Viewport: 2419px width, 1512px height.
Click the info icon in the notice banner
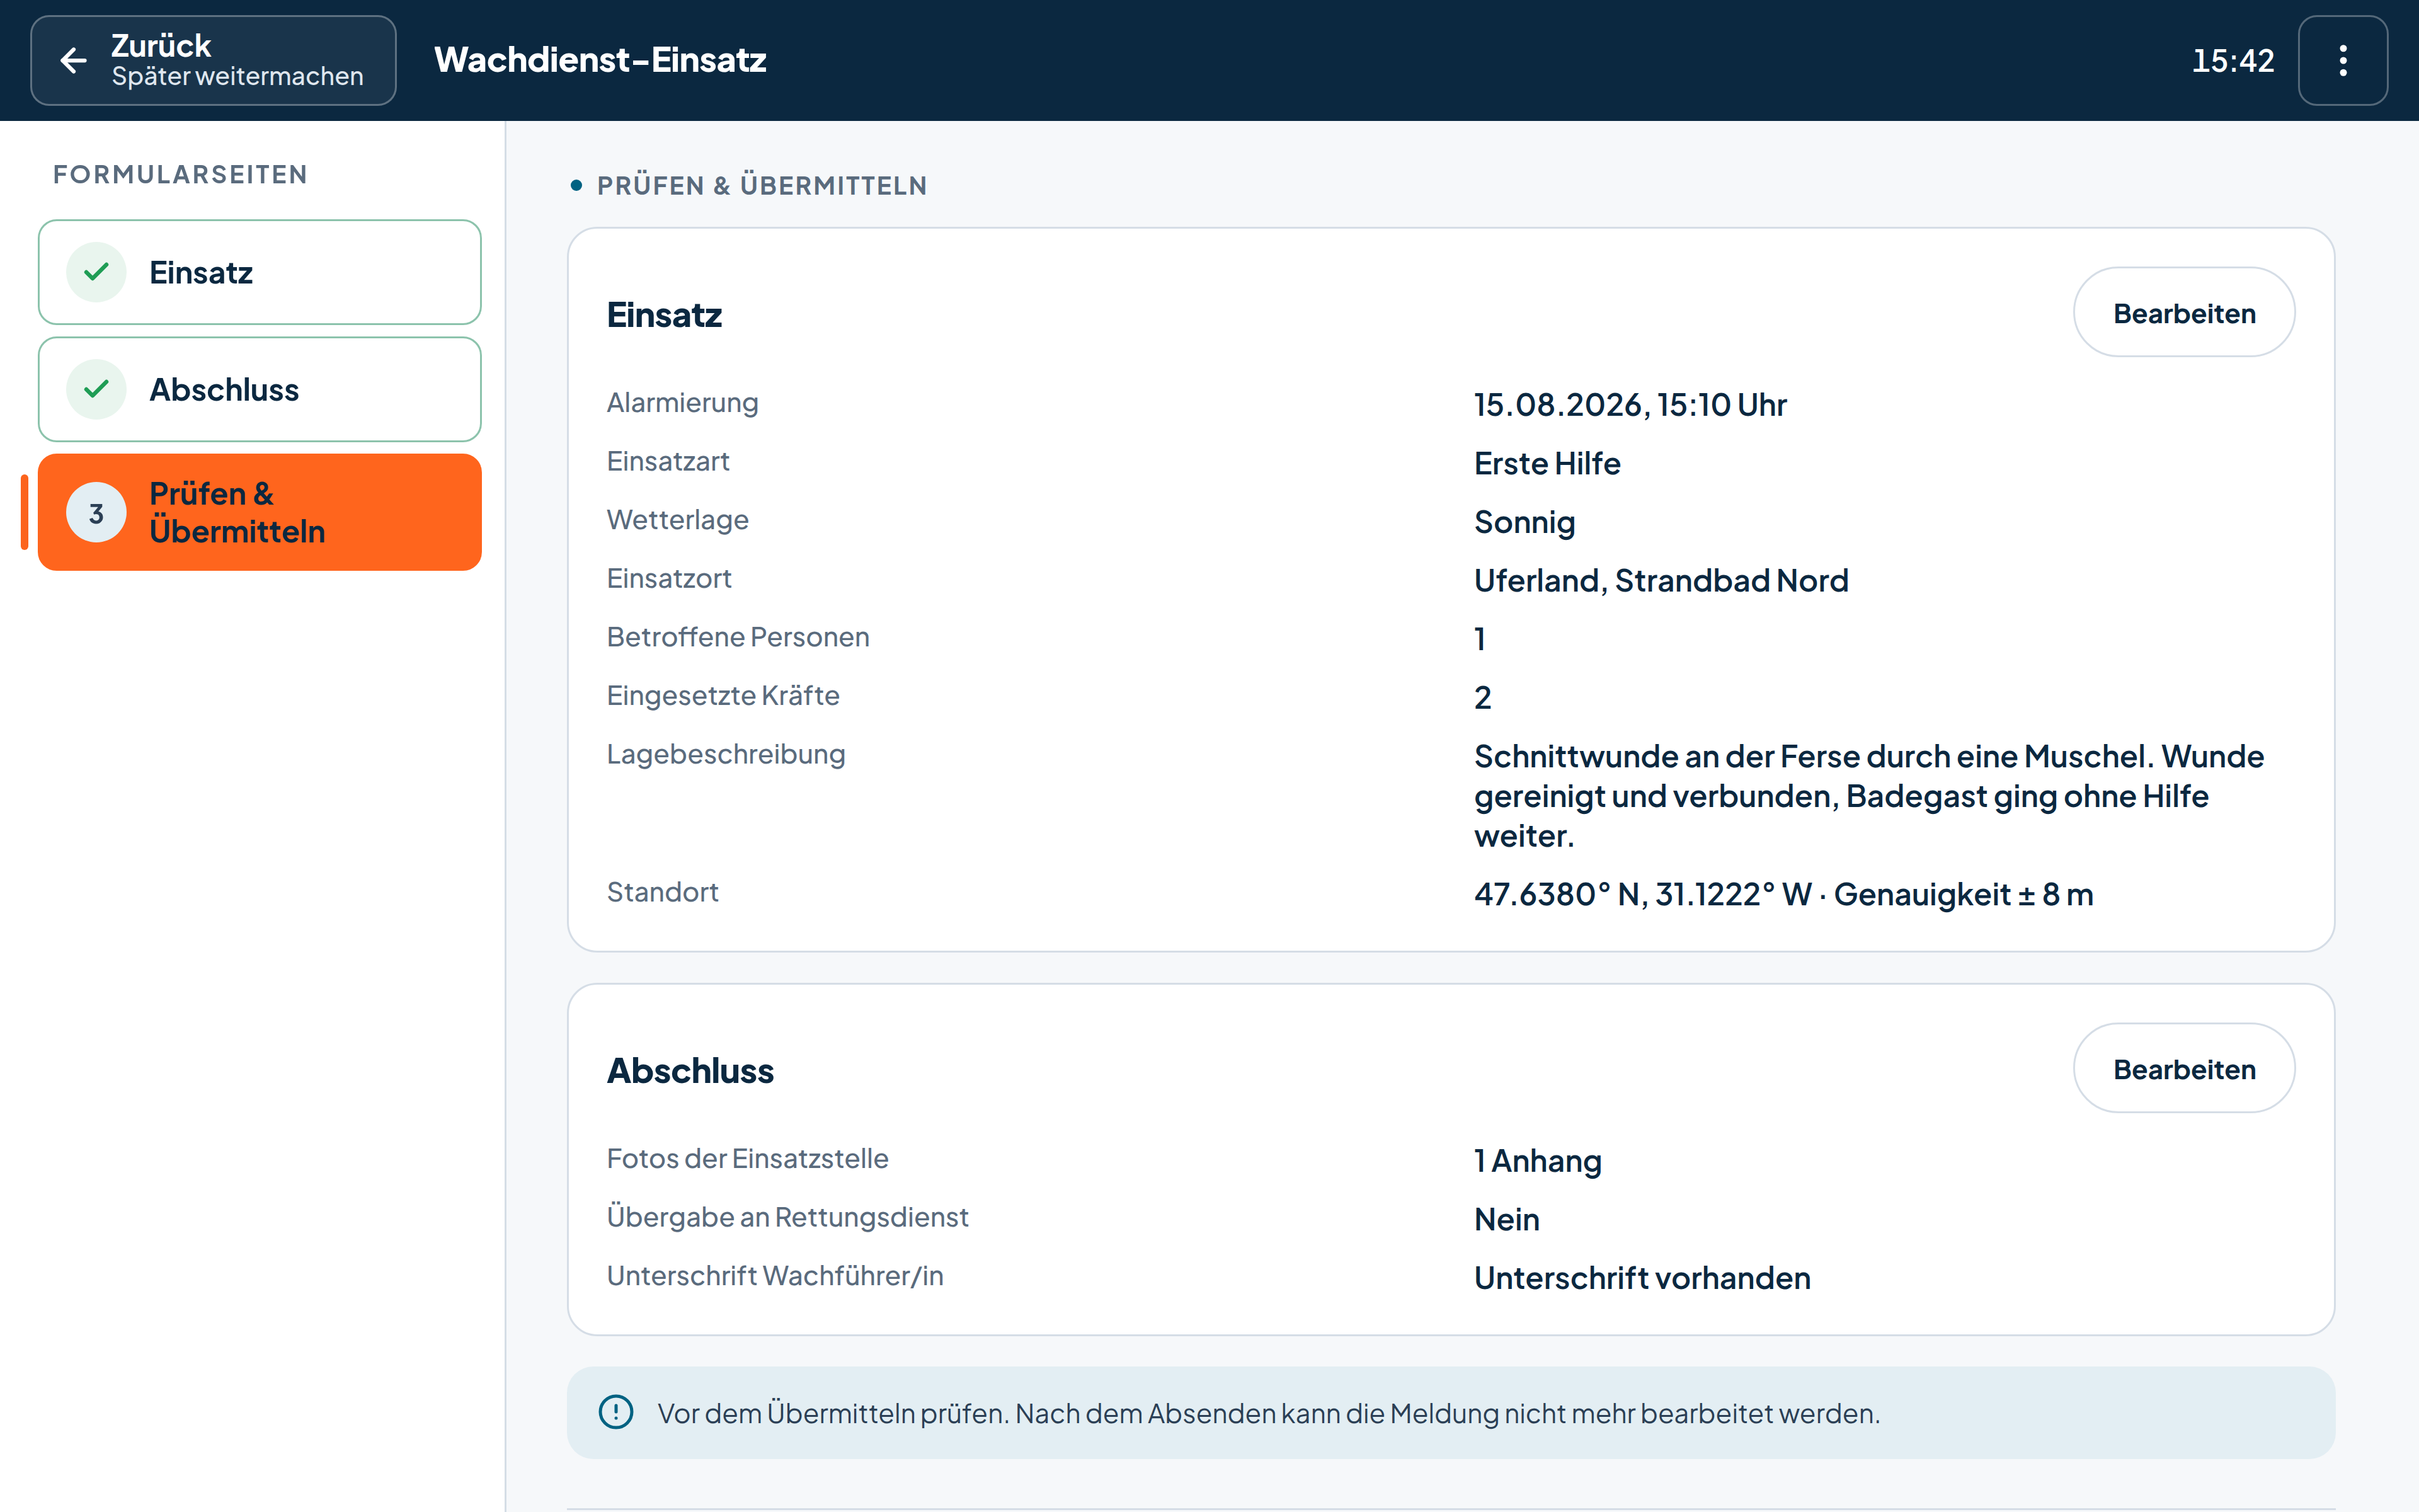(615, 1412)
